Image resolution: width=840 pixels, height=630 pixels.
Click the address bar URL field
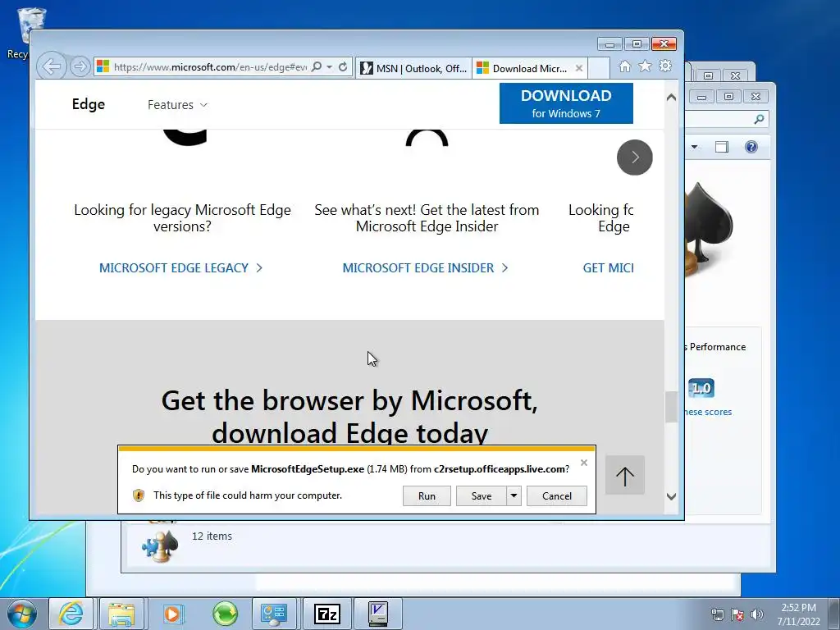tap(210, 67)
